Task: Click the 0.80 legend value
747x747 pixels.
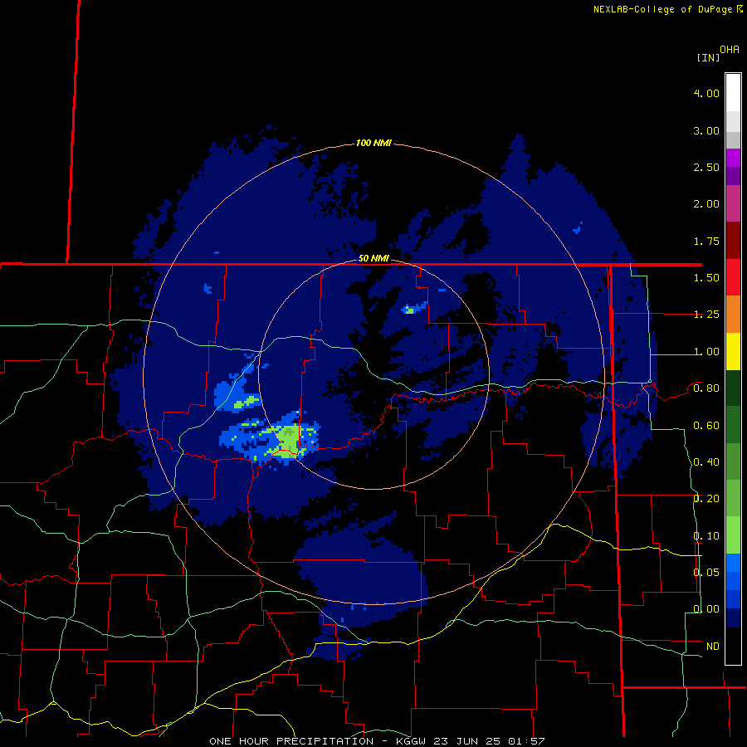Action: click(706, 388)
